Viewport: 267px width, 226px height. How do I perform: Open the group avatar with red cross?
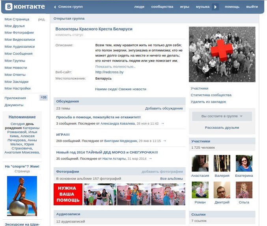click(x=222, y=54)
